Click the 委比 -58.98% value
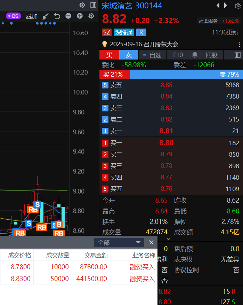The width and height of the screenshot is (243, 305). [134, 65]
